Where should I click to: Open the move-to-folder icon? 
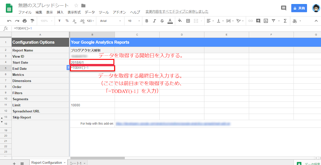[83, 6]
